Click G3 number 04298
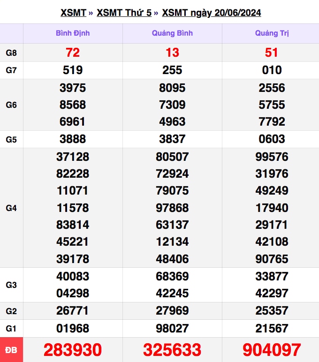The width and height of the screenshot is (319, 362). click(x=73, y=293)
